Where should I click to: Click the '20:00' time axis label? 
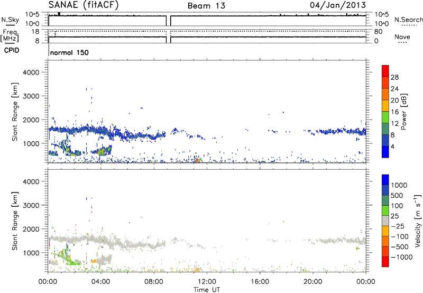coord(313,282)
